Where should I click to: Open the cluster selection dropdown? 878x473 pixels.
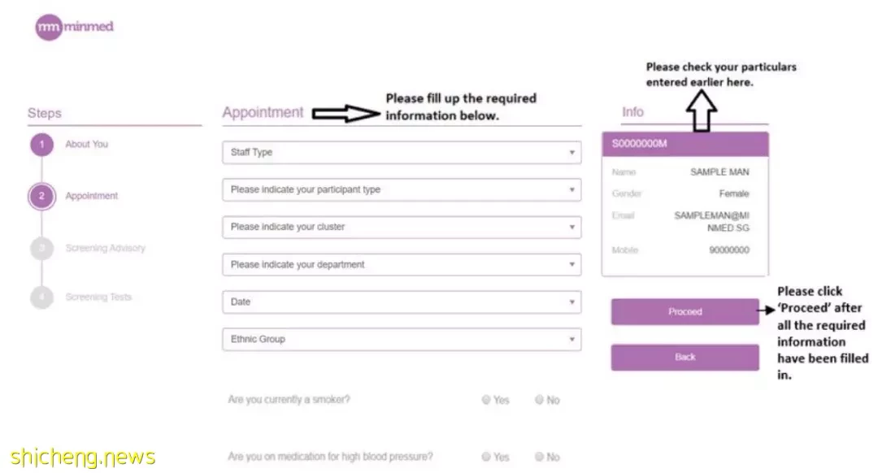point(402,228)
